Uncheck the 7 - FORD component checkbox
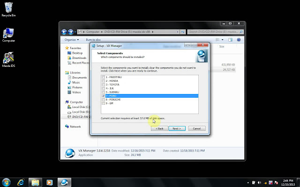 click(x=103, y=95)
